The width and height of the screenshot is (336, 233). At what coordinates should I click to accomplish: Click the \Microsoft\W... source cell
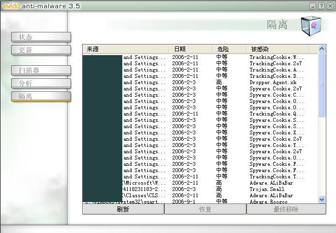click(x=144, y=183)
